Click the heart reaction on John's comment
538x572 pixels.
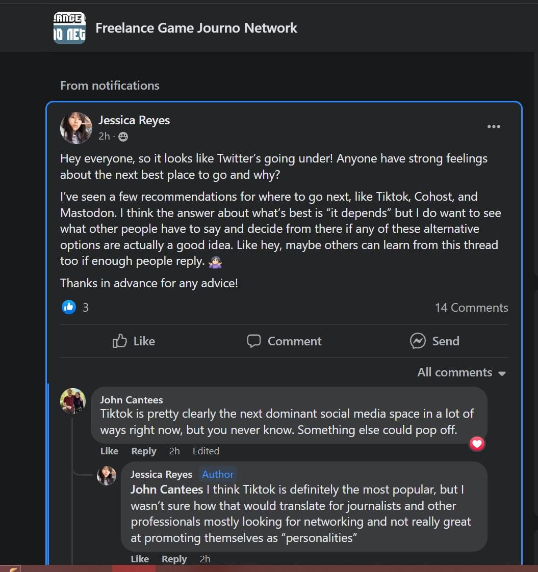click(x=477, y=444)
